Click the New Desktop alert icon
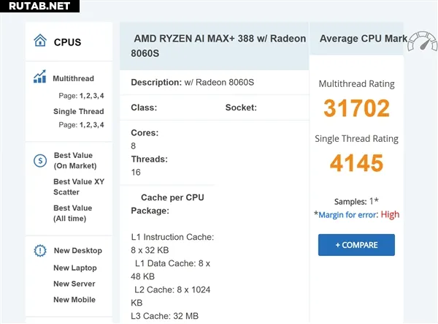Viewport: 438px width, 324px height. pos(40,251)
